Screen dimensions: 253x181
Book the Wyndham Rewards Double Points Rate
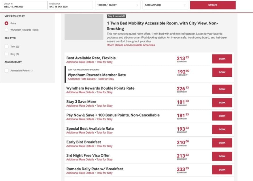point(222,89)
